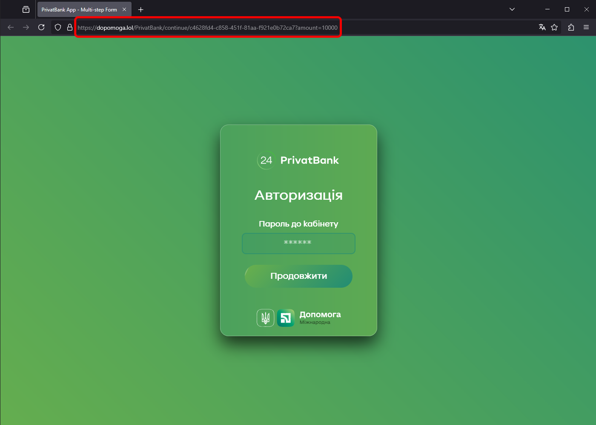Close the browser window
Image resolution: width=596 pixels, height=425 pixels.
click(587, 9)
